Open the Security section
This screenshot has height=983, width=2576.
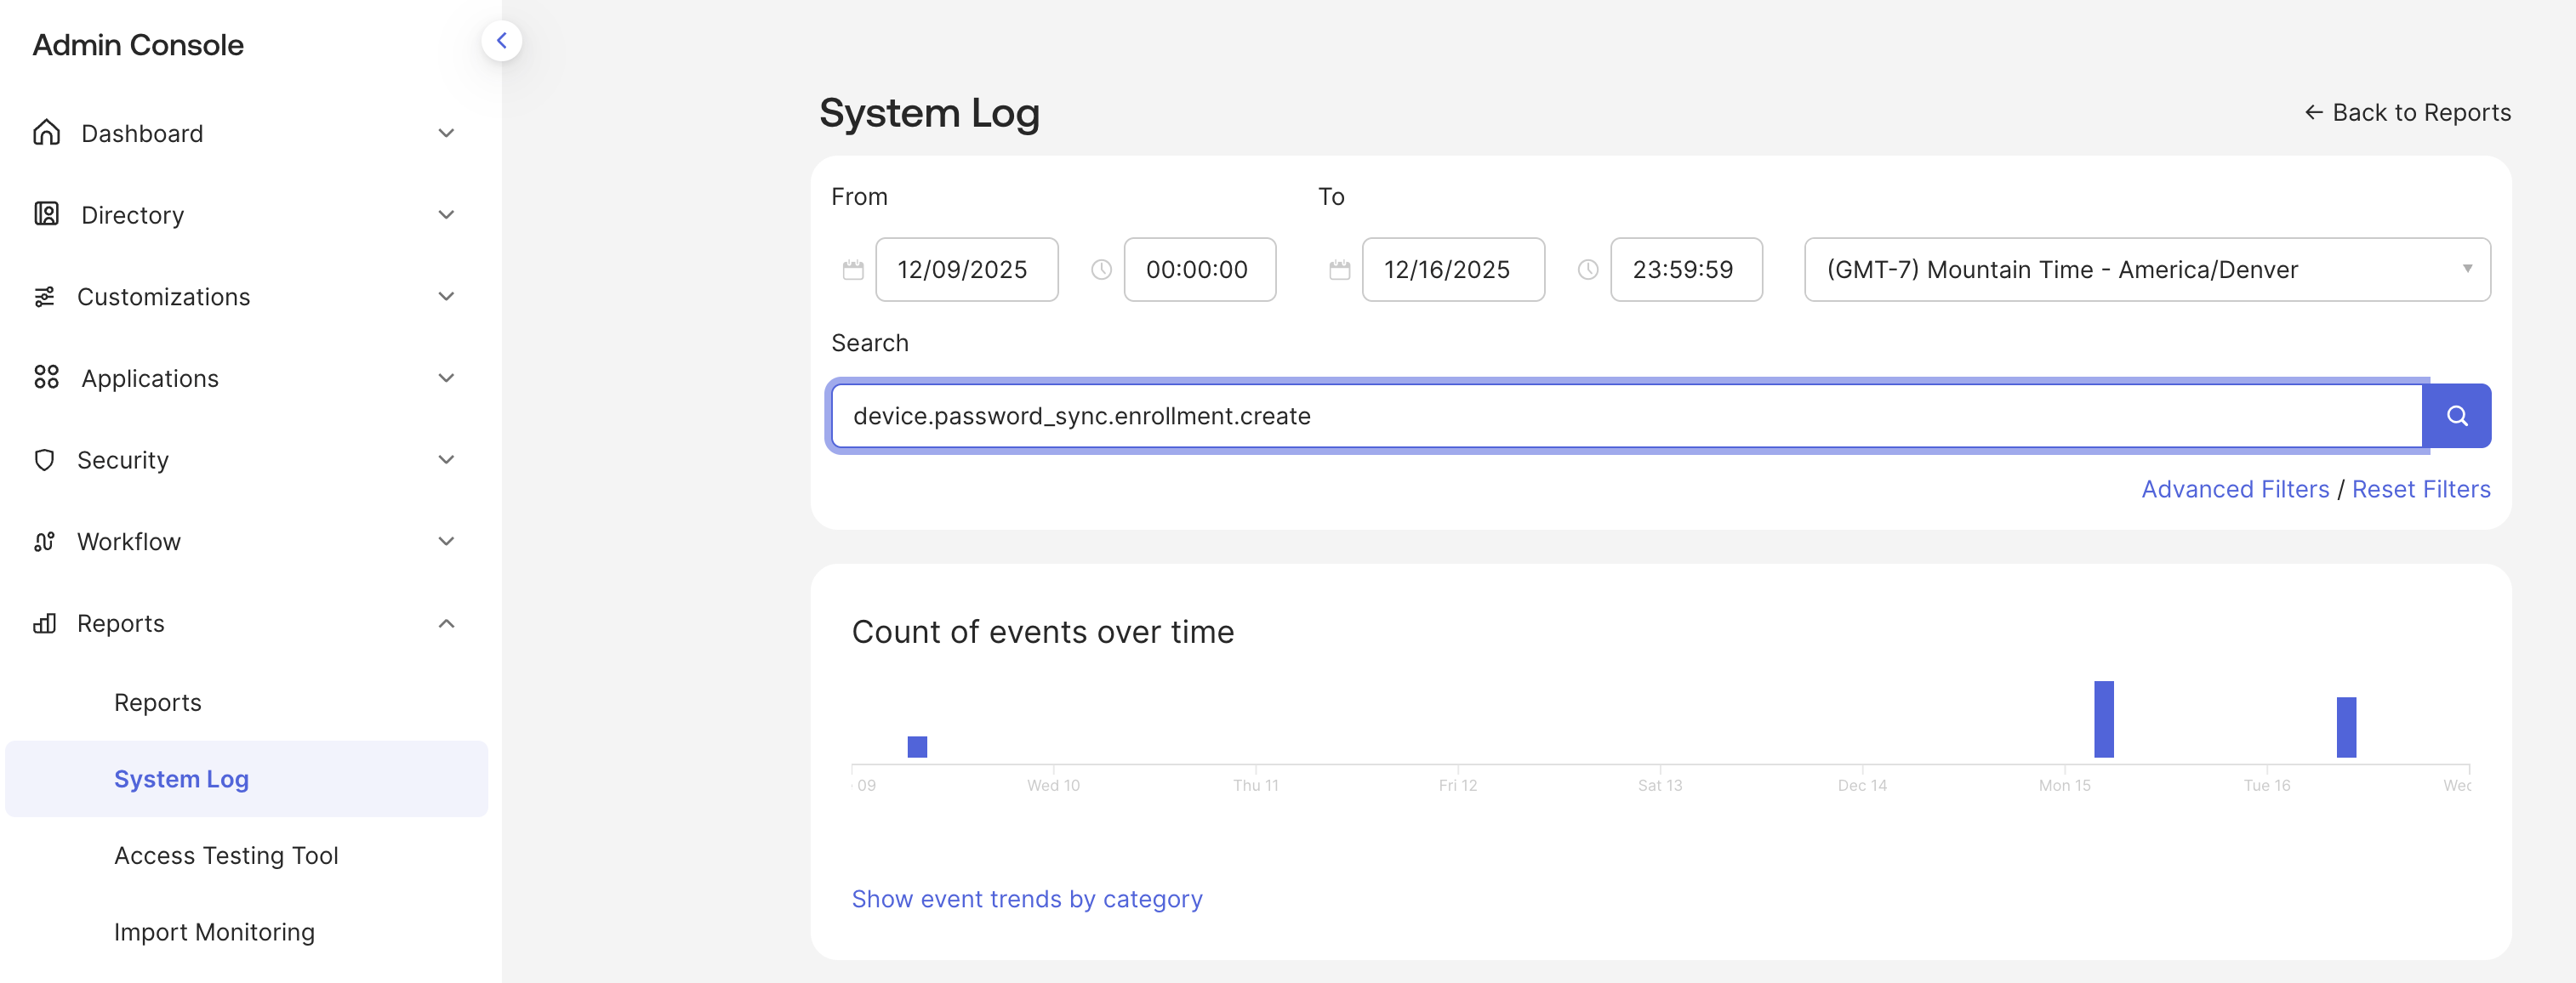click(x=123, y=460)
